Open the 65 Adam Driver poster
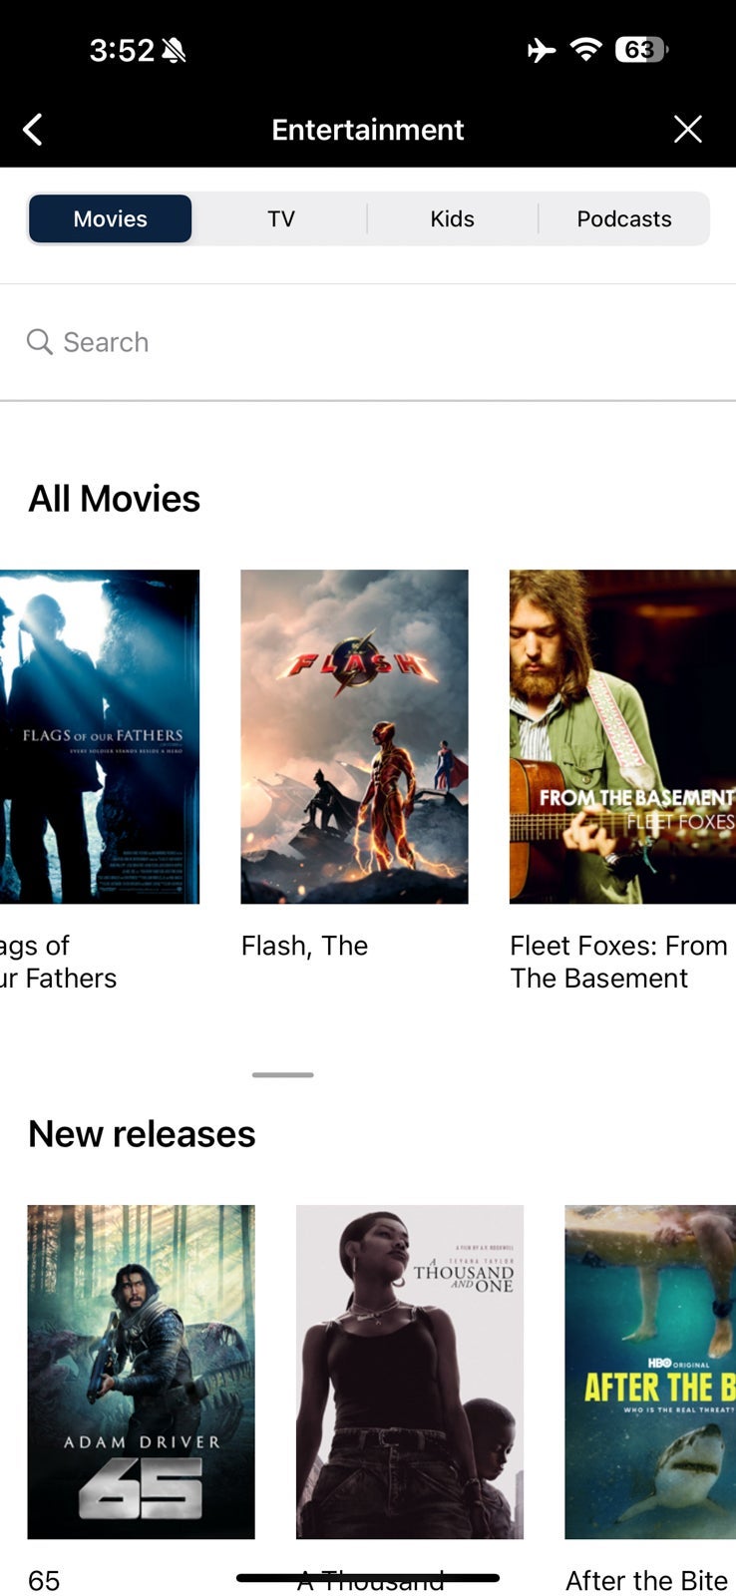 pos(141,1372)
